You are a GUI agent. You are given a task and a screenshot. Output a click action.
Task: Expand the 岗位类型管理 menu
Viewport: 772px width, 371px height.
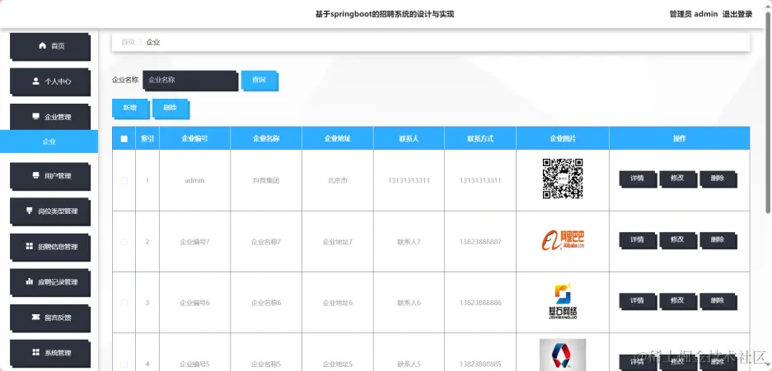point(50,211)
